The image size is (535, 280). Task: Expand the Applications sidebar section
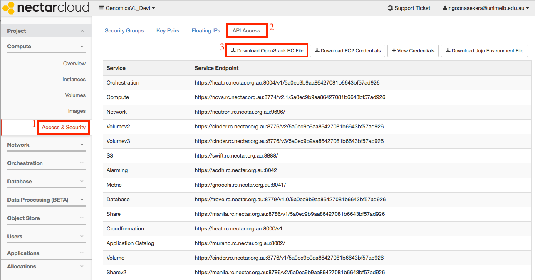tap(46, 253)
